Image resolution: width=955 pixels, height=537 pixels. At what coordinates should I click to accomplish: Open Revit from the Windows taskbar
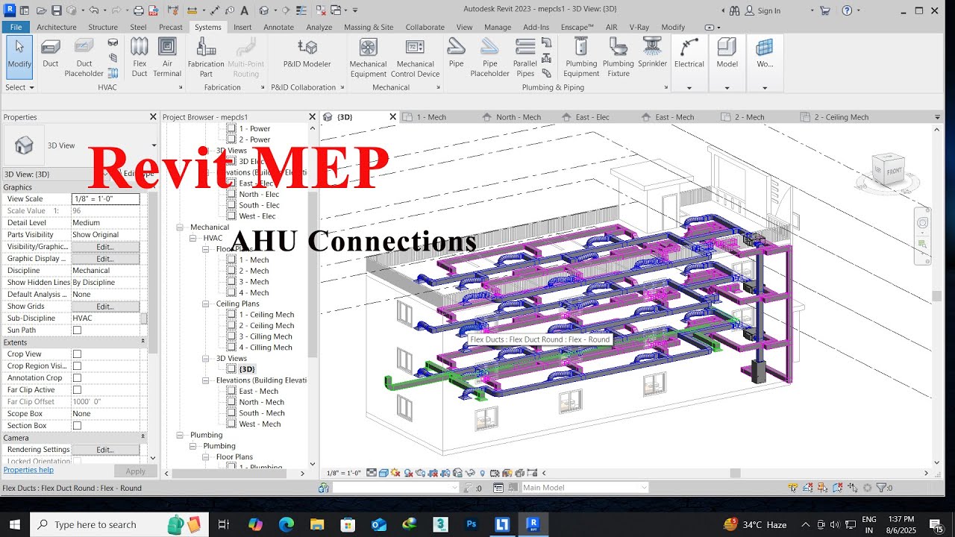tap(533, 524)
